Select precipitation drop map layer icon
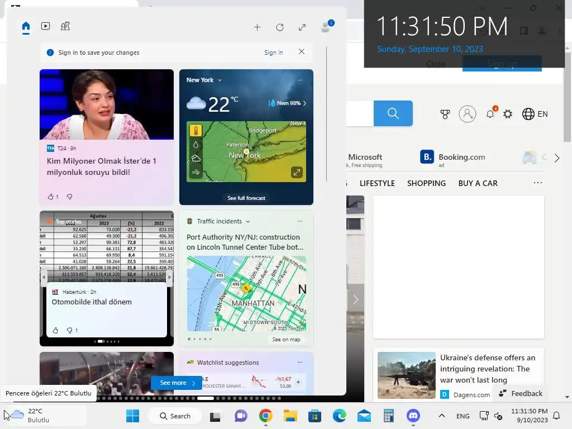The height and width of the screenshot is (429, 572). click(x=196, y=145)
